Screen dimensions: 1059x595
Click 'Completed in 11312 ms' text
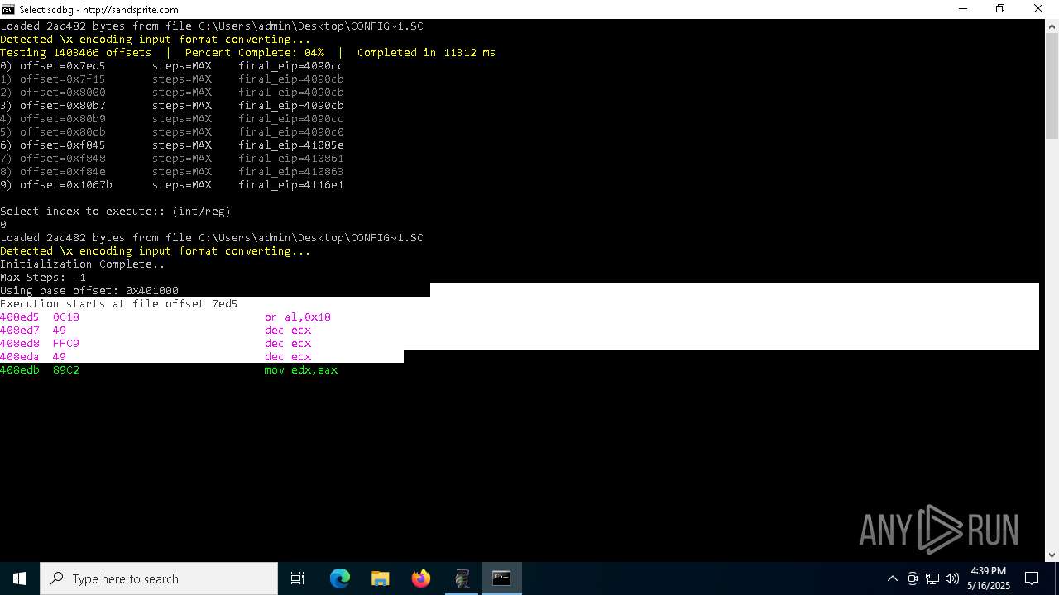(427, 53)
